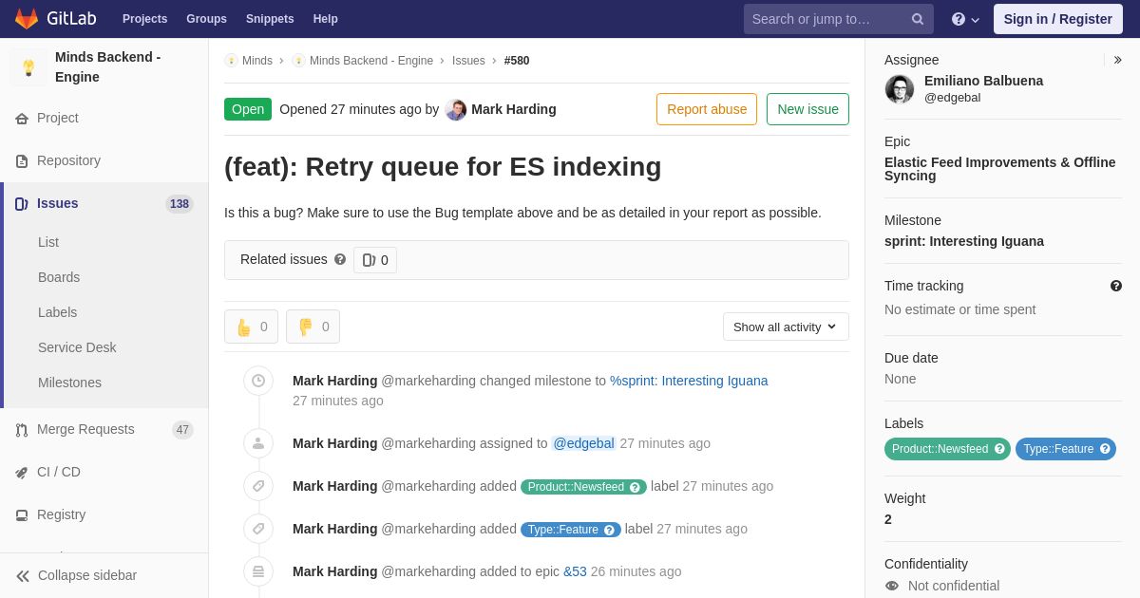Give a thumbs down reaction

(x=313, y=327)
